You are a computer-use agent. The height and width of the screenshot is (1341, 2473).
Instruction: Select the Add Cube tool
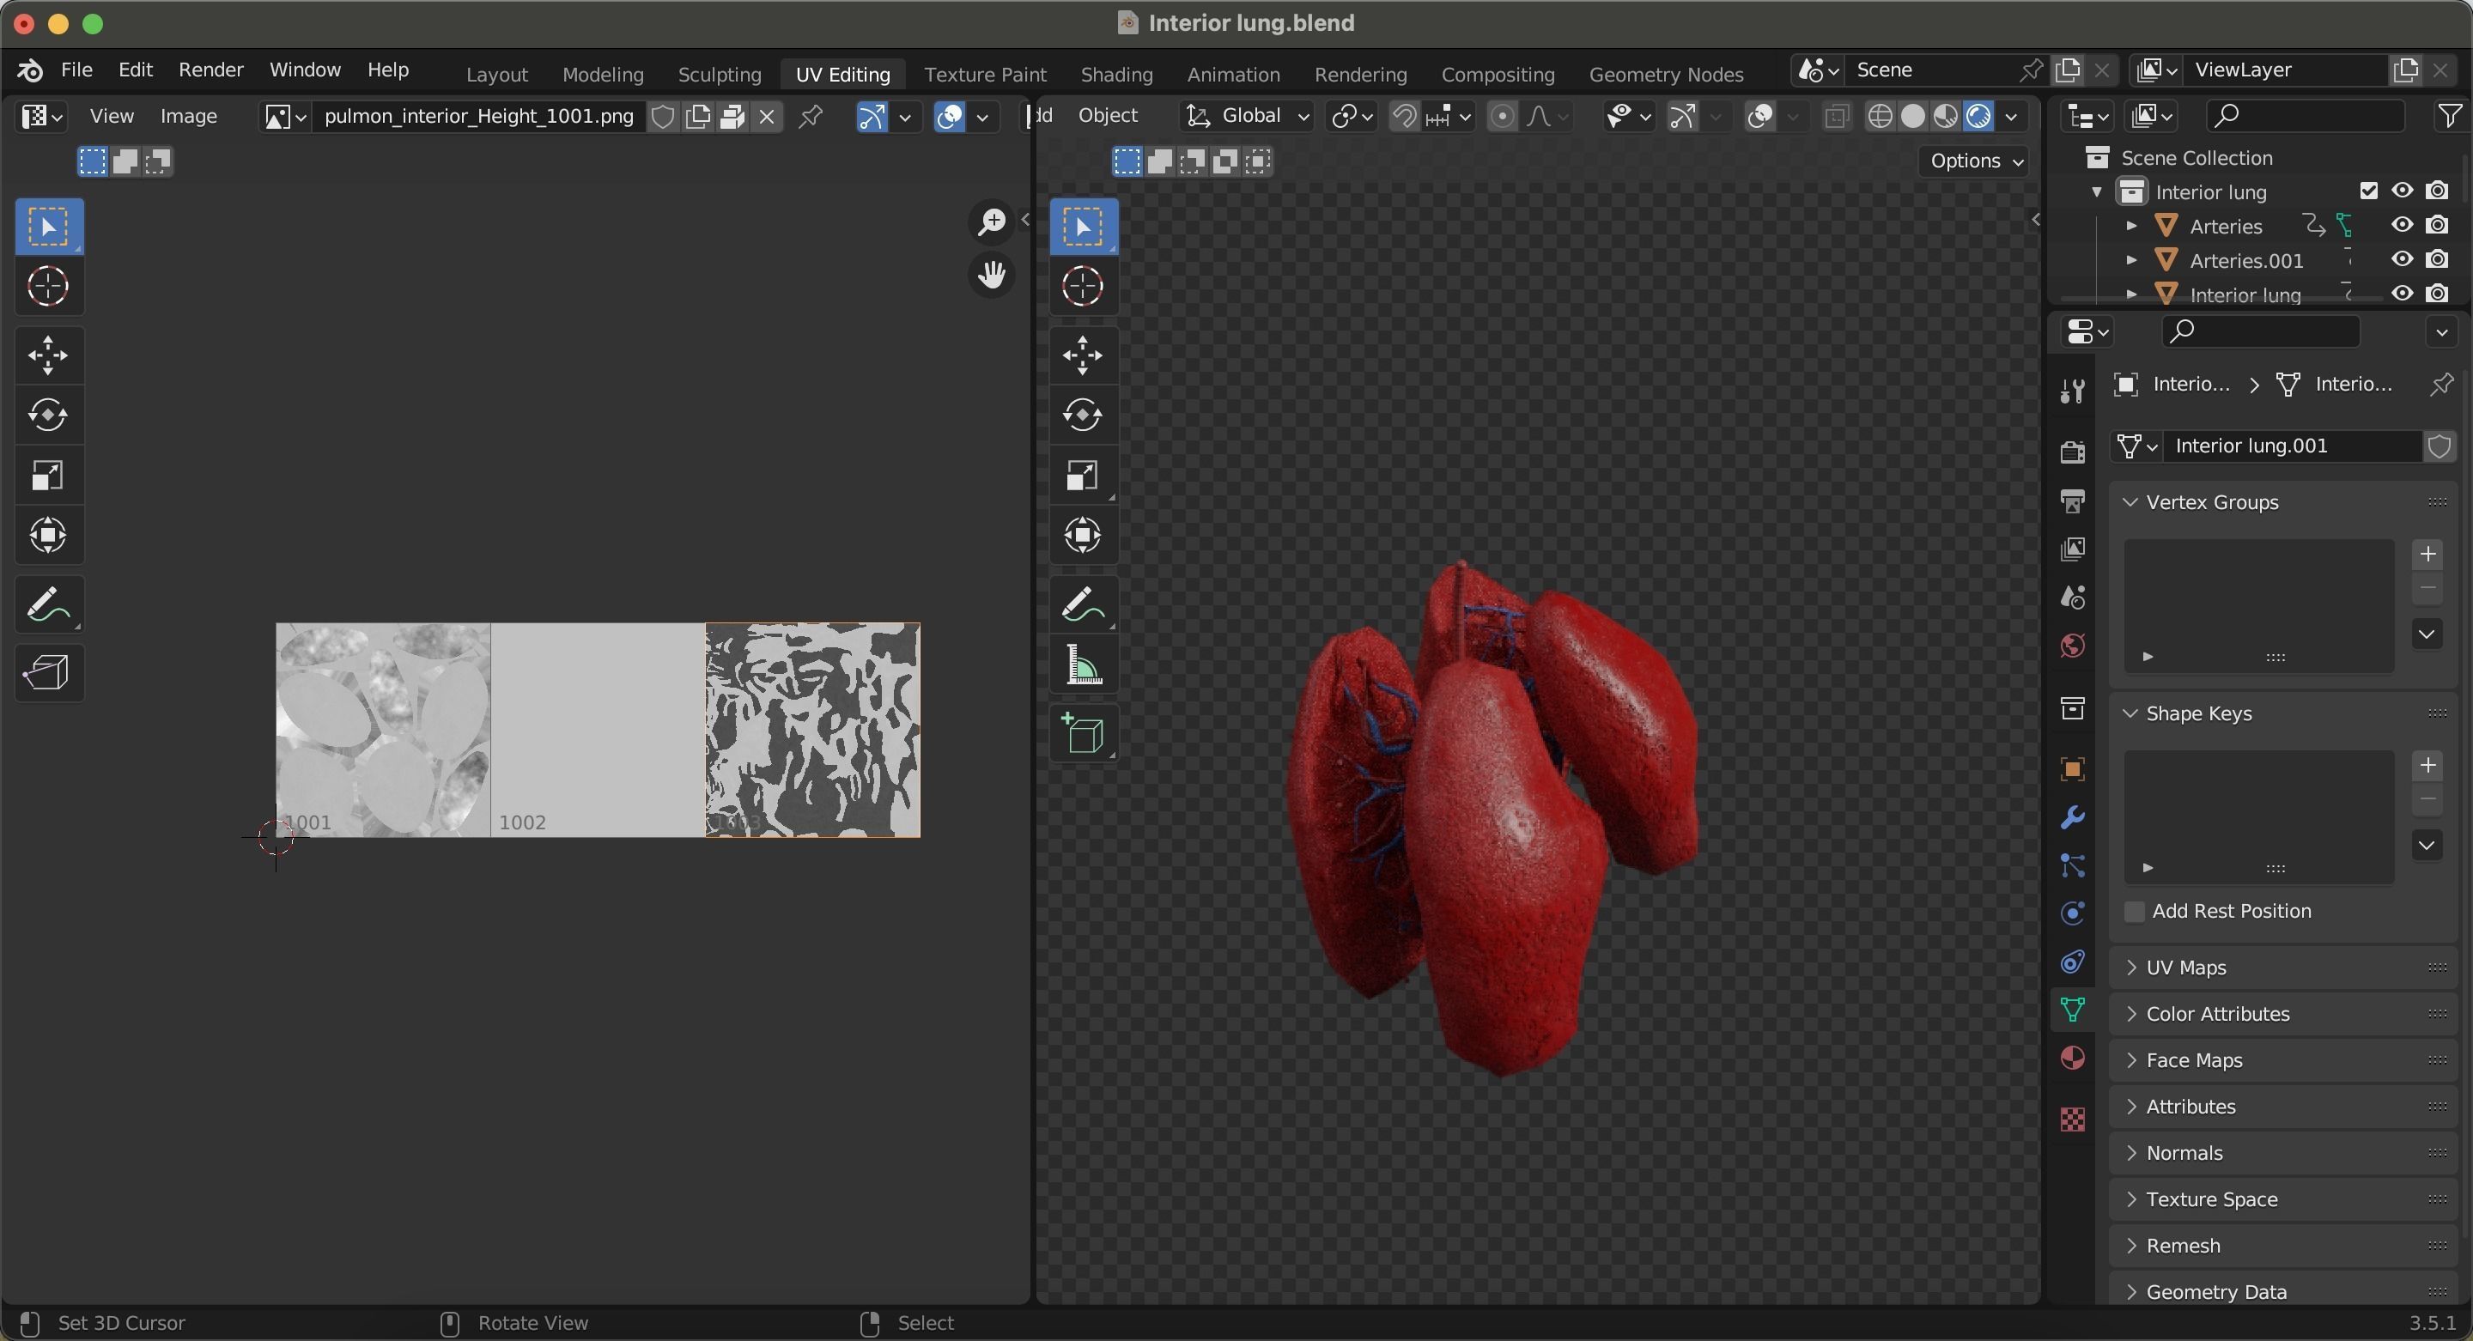point(1083,734)
